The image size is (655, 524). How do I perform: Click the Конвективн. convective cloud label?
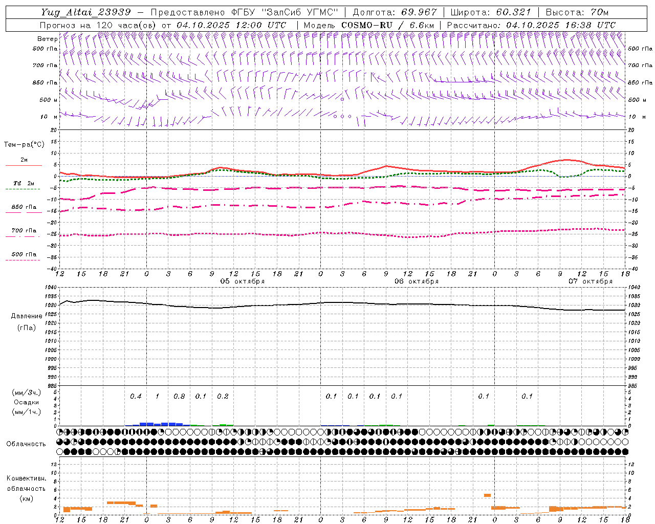pyautogui.click(x=26, y=478)
